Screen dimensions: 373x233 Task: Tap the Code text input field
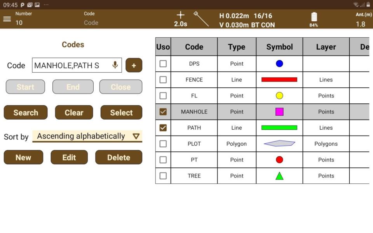71,65
